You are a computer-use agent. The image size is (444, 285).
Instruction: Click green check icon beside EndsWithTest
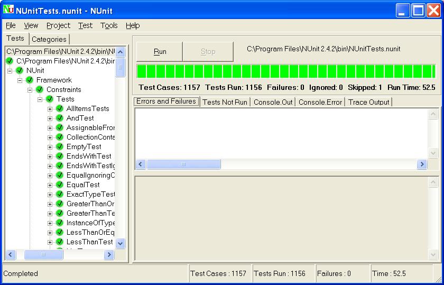pyautogui.click(x=59, y=156)
